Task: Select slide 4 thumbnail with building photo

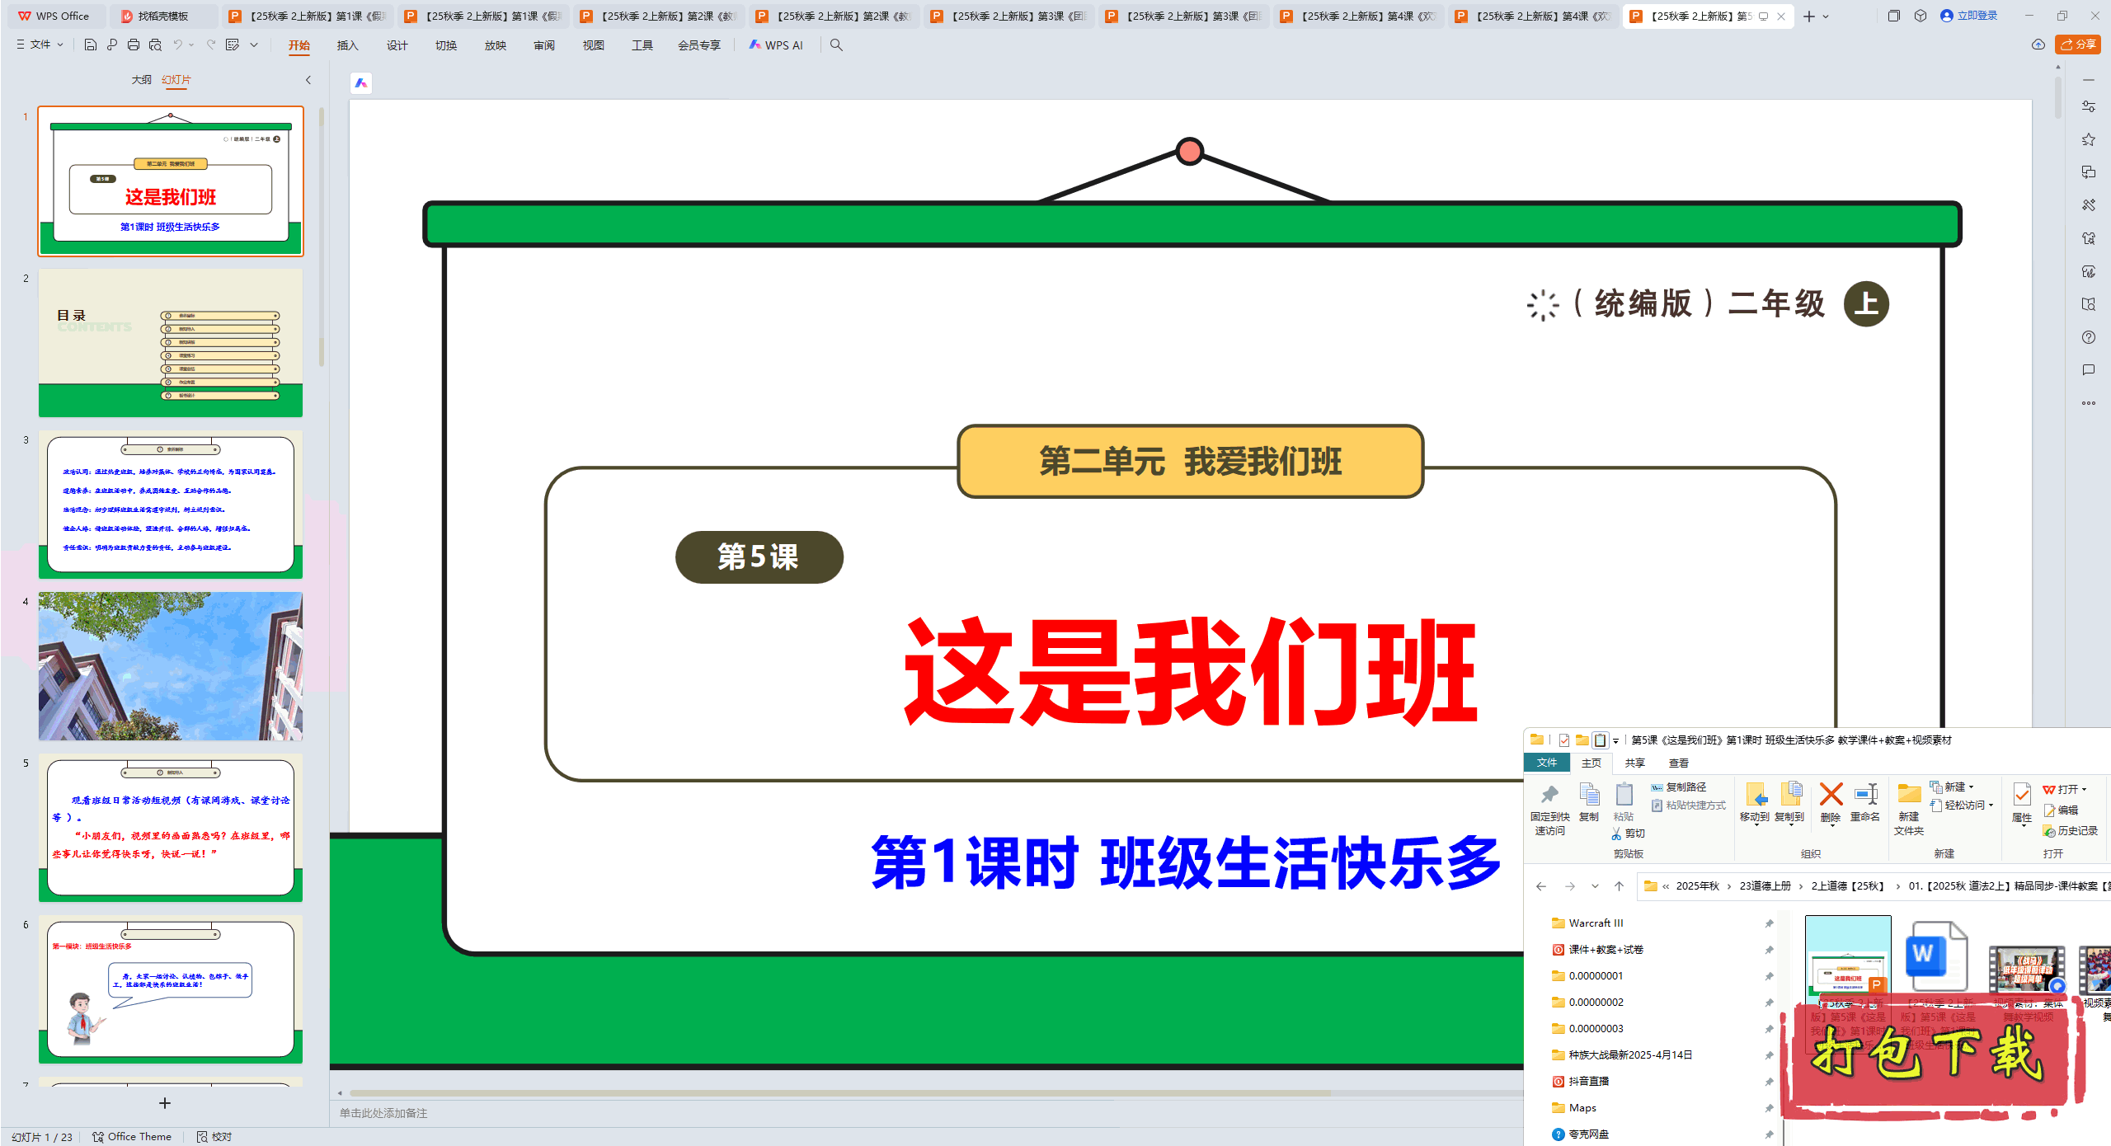Action: tap(171, 665)
